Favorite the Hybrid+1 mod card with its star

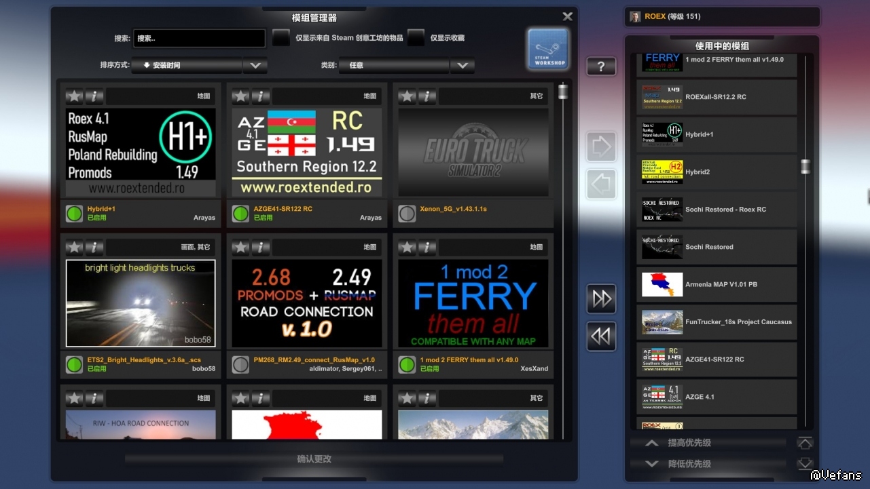[x=74, y=96]
